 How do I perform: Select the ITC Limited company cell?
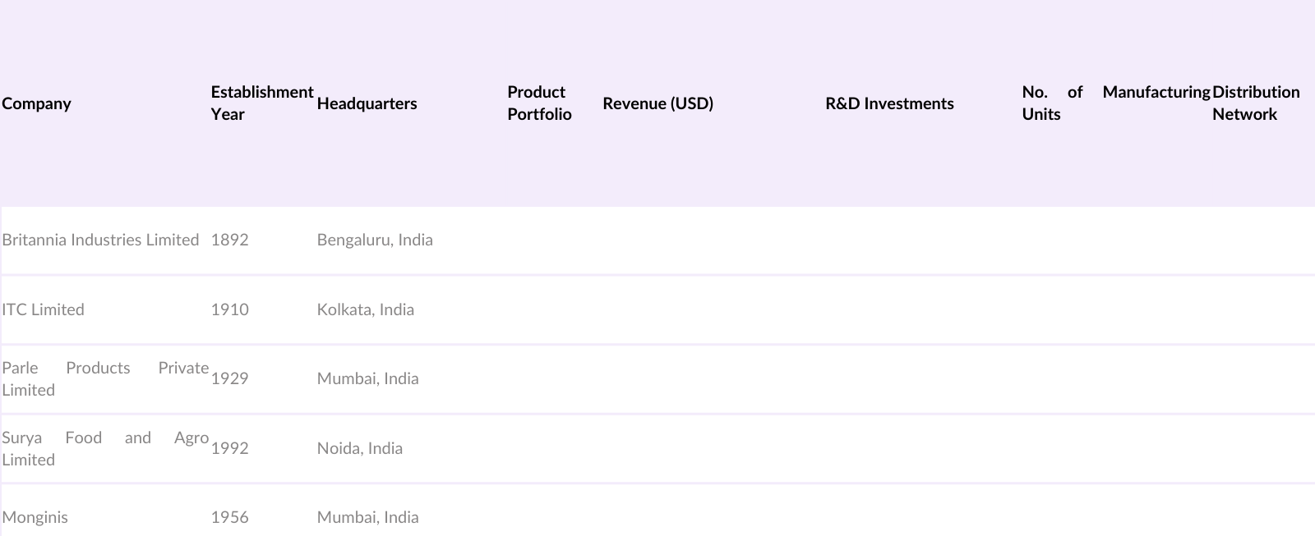(x=43, y=309)
